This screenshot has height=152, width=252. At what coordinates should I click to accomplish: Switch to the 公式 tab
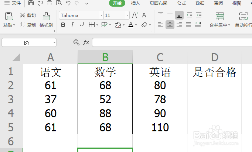tap(181, 3)
